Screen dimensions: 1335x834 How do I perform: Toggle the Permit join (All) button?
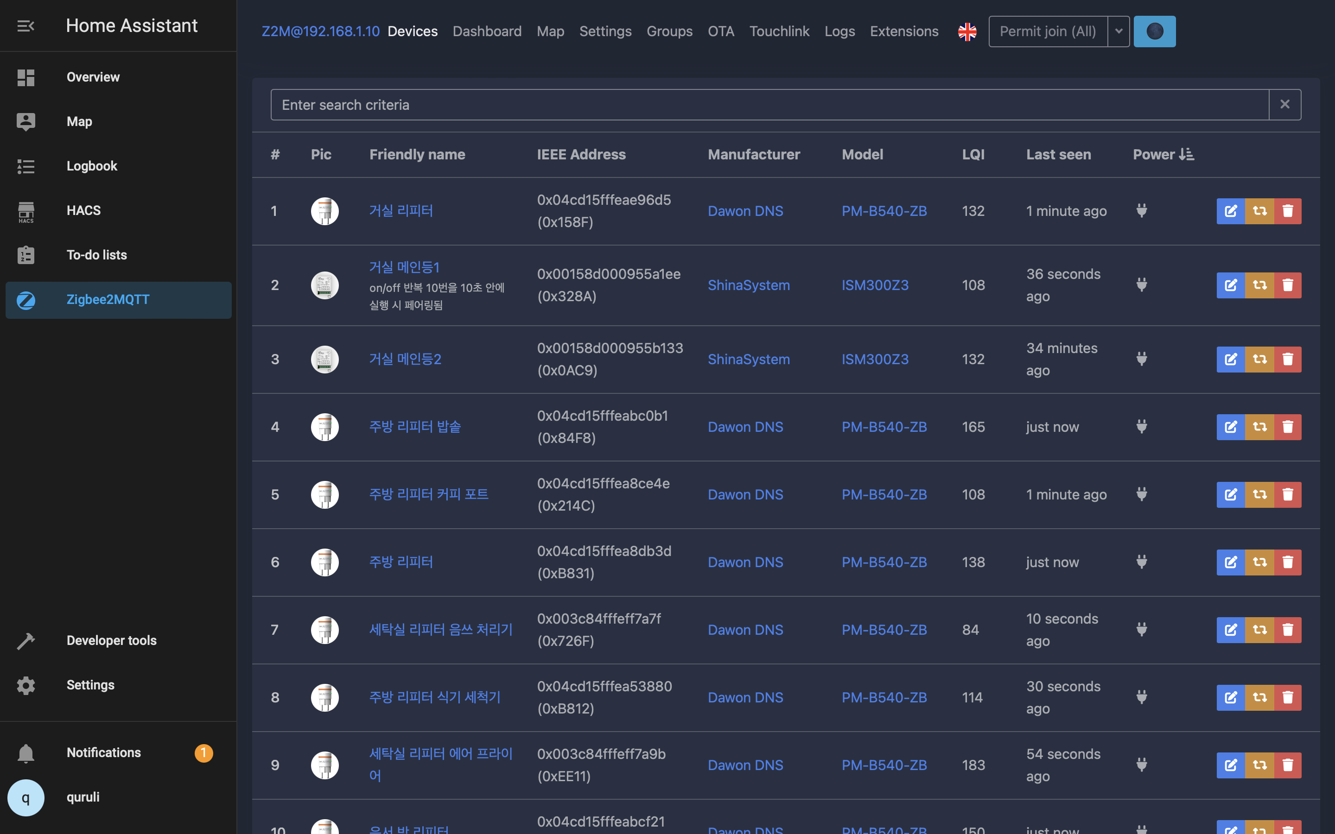click(1048, 32)
